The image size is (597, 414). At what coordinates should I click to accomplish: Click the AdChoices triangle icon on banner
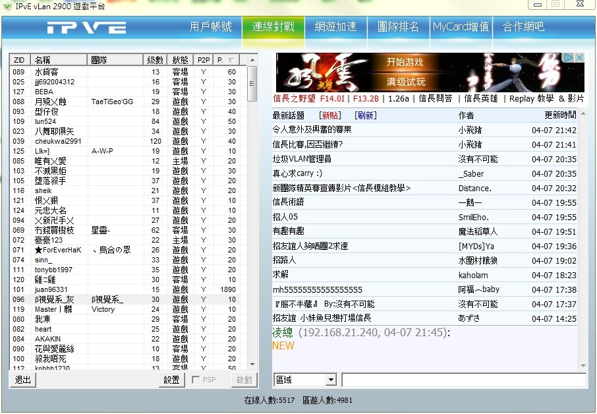pyautogui.click(x=570, y=58)
